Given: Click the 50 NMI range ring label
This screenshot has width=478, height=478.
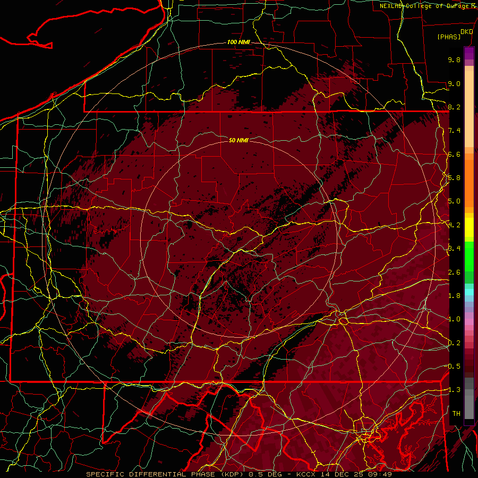Looking at the screenshot, I should tap(238, 140).
